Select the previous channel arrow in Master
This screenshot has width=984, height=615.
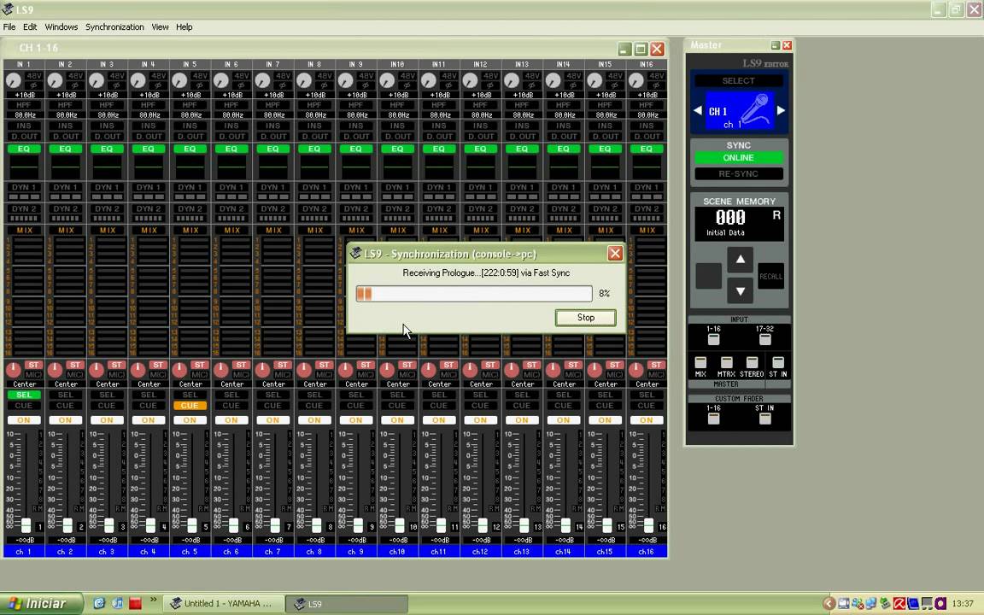(697, 110)
